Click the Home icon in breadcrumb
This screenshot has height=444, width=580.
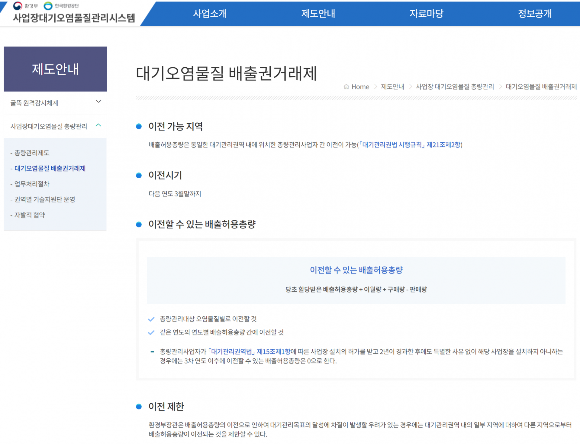(346, 87)
